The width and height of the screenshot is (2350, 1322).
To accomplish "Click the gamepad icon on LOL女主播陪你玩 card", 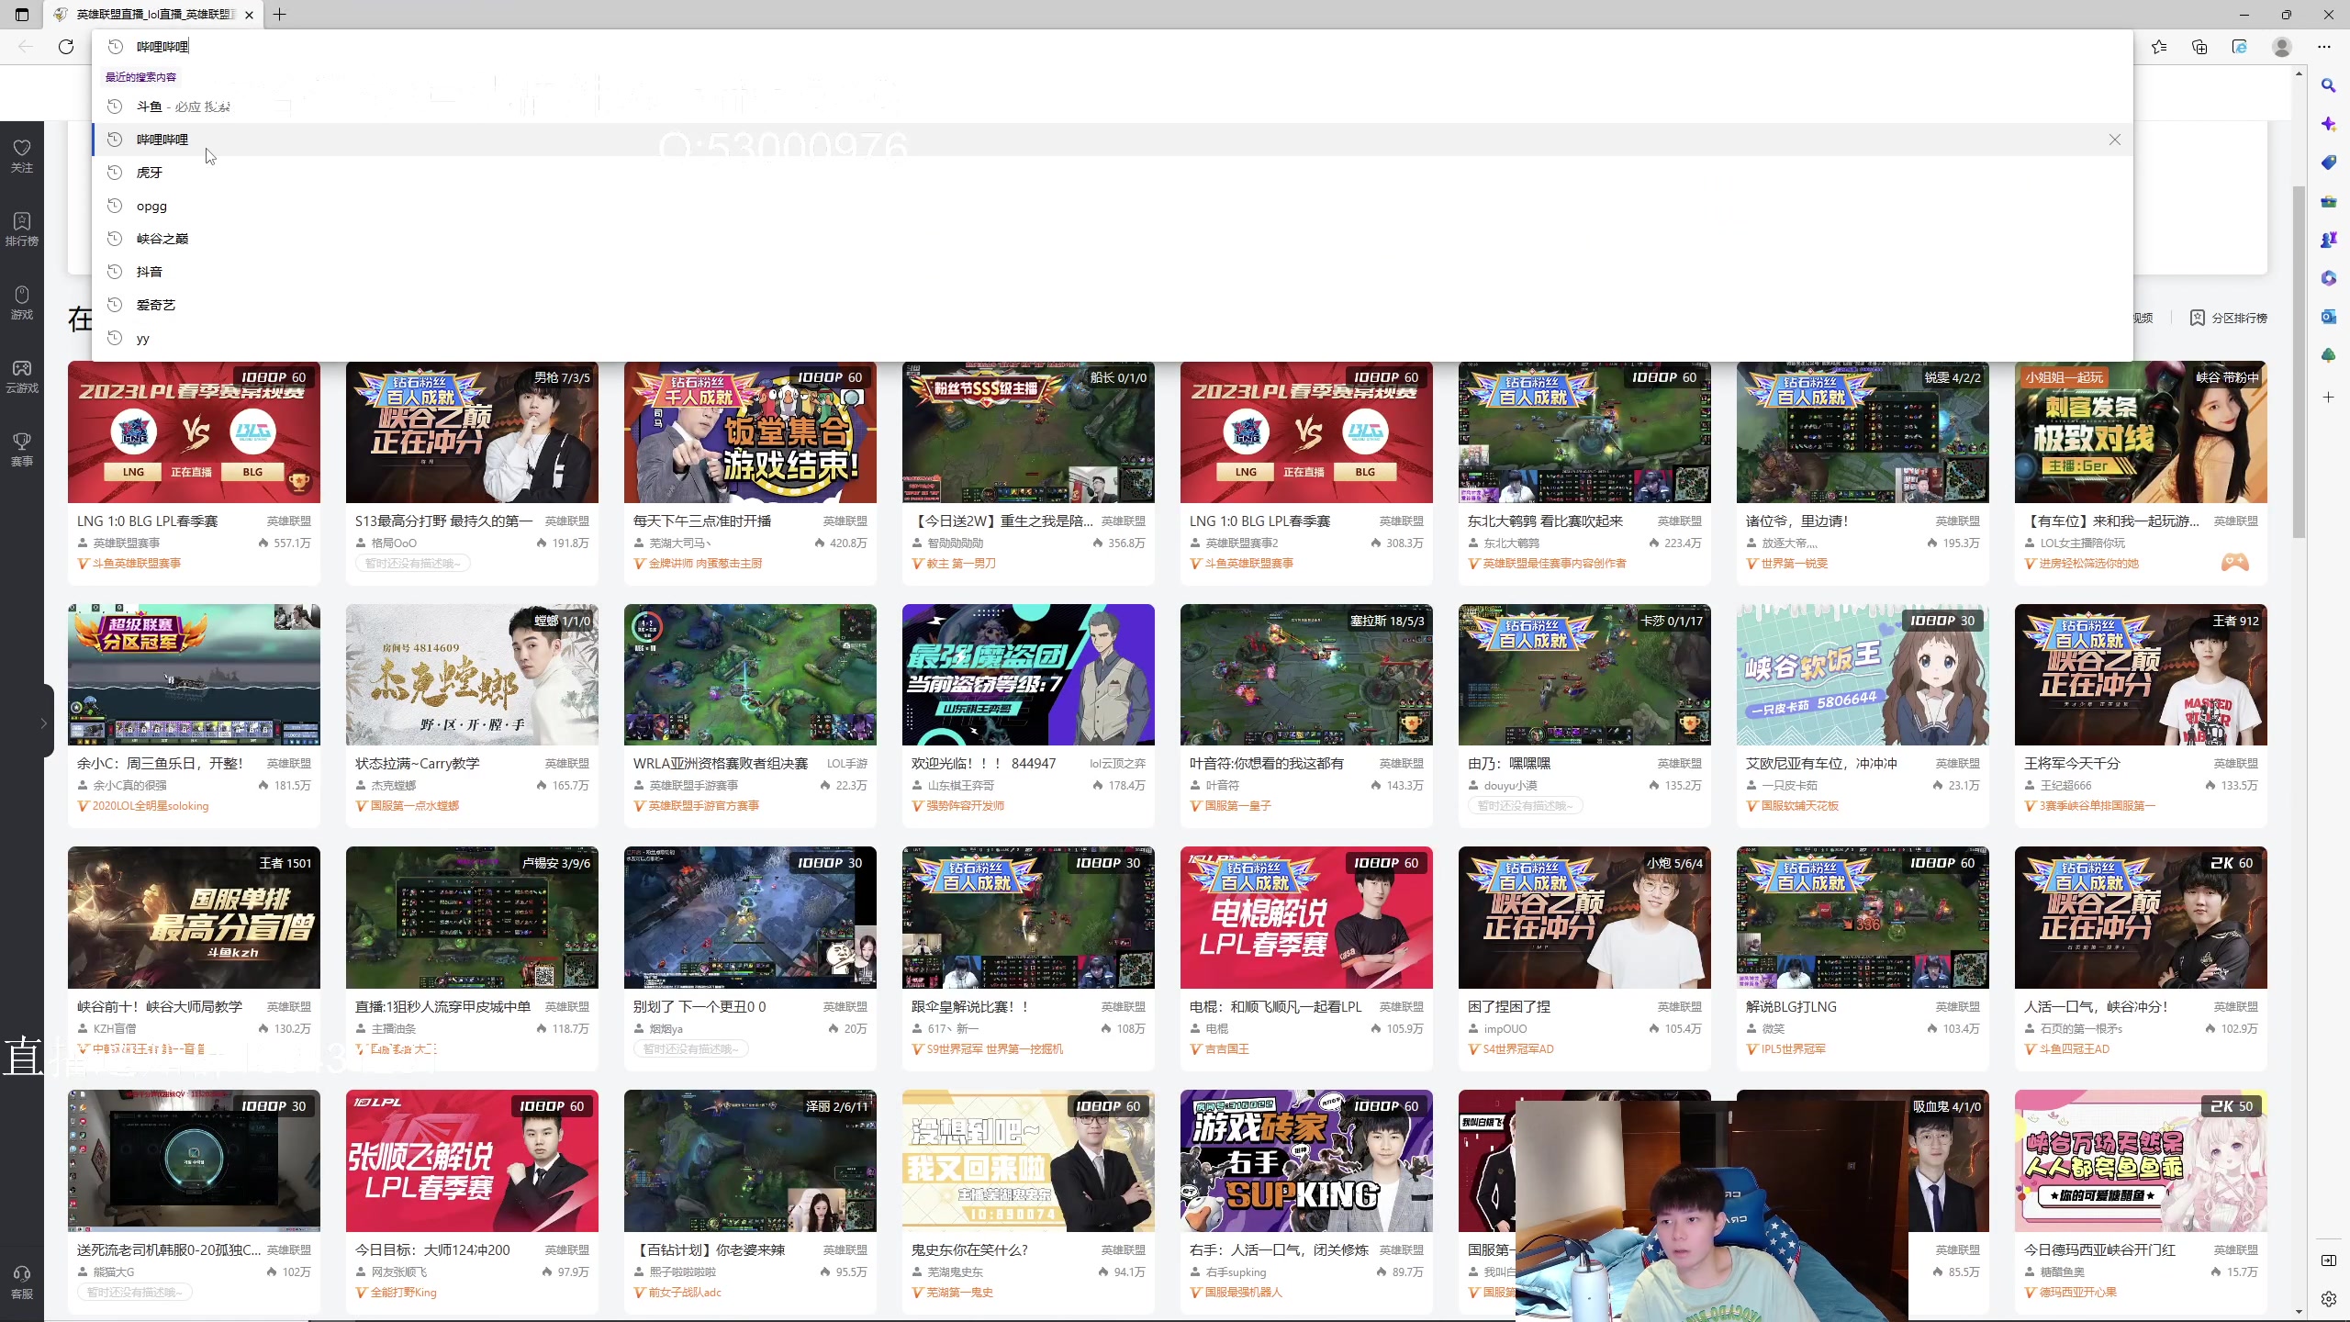I will (2234, 563).
